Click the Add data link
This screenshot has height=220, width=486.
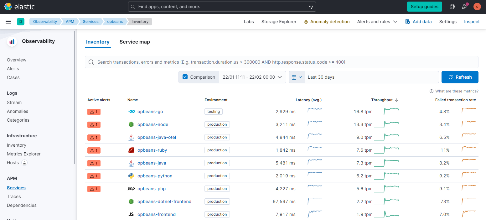(x=418, y=22)
